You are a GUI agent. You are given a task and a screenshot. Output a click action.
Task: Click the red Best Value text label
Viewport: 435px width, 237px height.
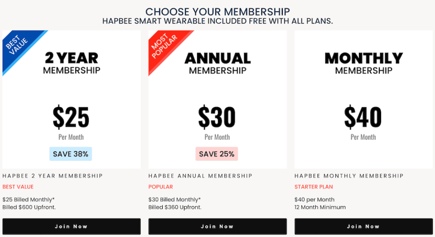18,187
